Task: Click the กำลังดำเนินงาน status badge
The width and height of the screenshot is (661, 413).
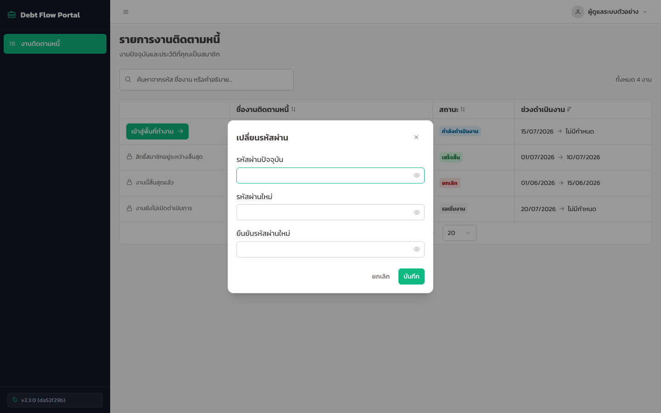Action: pyautogui.click(x=460, y=131)
